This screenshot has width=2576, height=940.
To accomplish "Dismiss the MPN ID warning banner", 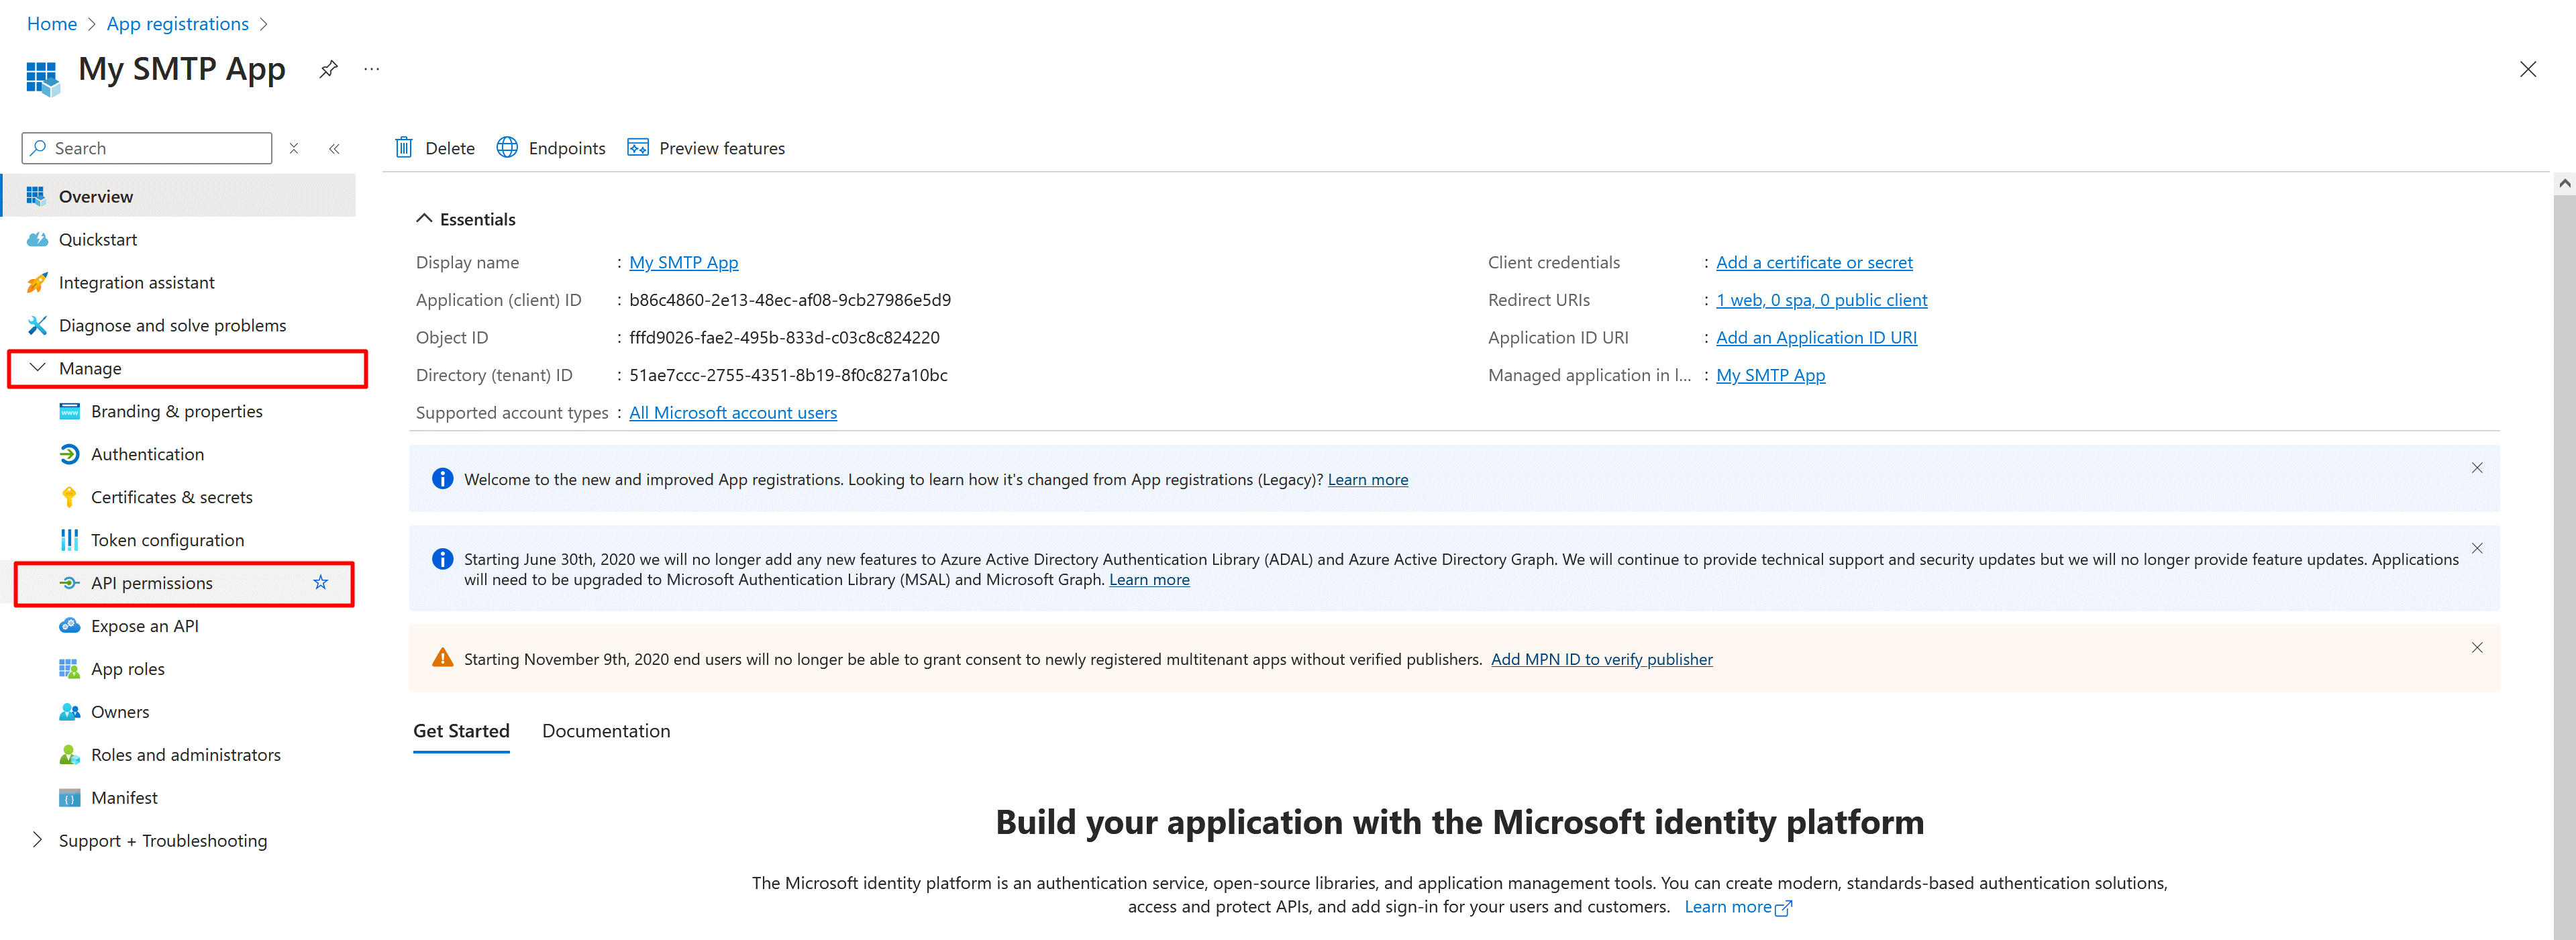I will [x=2476, y=648].
